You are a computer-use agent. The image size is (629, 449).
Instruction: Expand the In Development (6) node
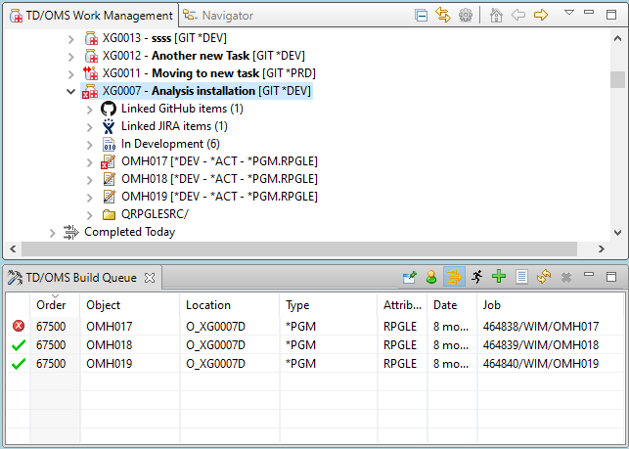(x=89, y=144)
